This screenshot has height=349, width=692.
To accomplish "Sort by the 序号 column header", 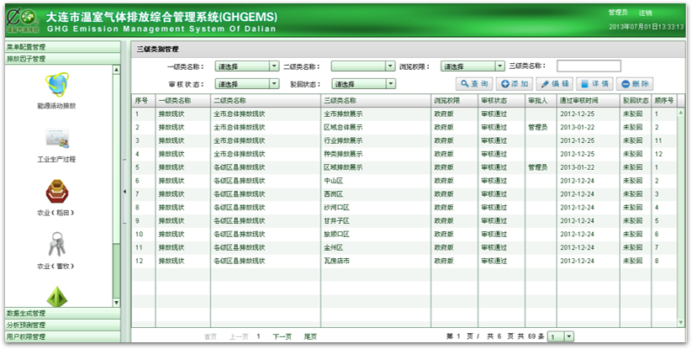I will click(x=144, y=101).
